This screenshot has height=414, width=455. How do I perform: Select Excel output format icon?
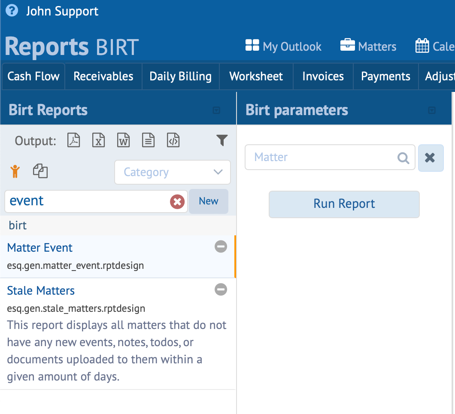tap(99, 140)
